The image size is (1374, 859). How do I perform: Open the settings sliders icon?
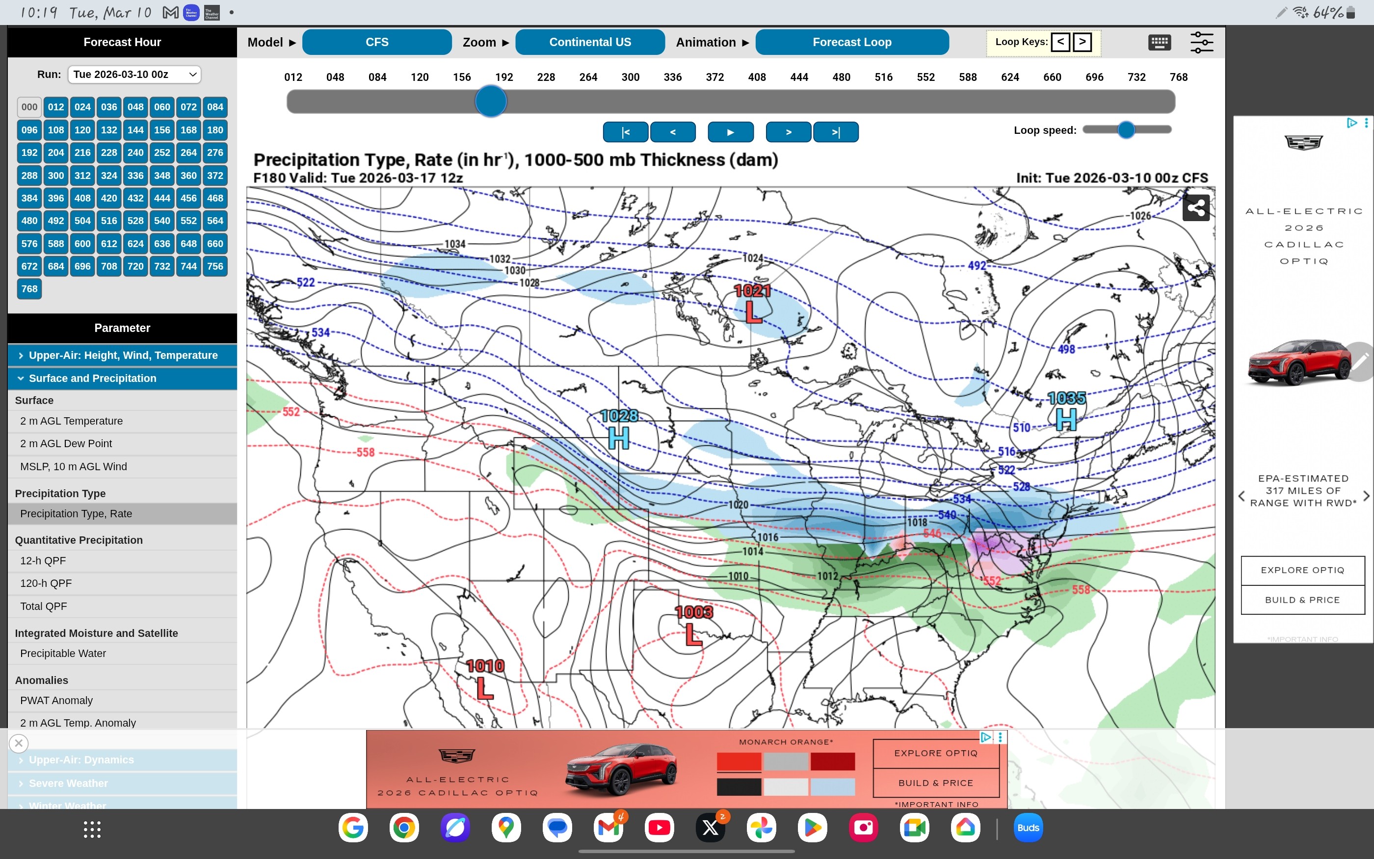(x=1201, y=42)
